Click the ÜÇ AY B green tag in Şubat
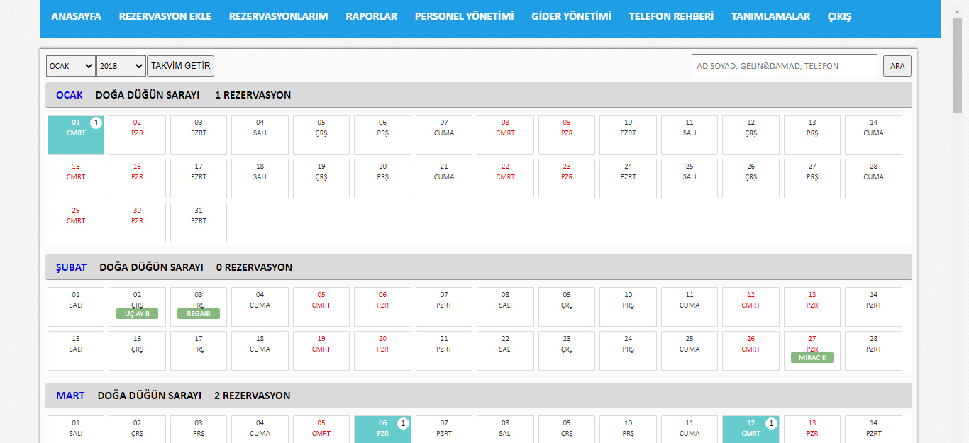 [x=137, y=314]
